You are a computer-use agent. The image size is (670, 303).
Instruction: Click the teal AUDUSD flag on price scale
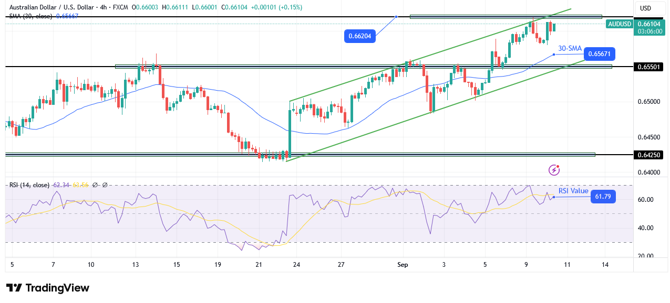coord(620,24)
